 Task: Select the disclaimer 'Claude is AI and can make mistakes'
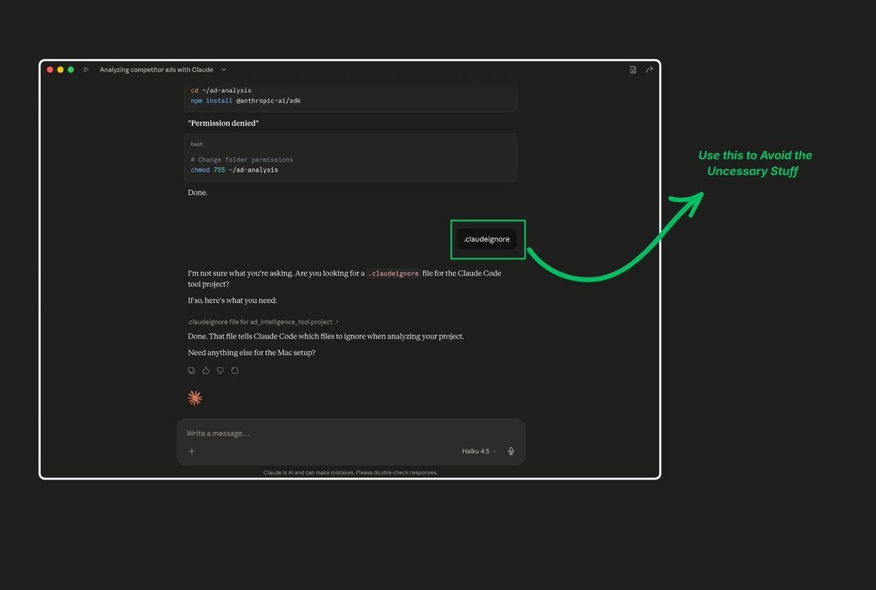308,472
